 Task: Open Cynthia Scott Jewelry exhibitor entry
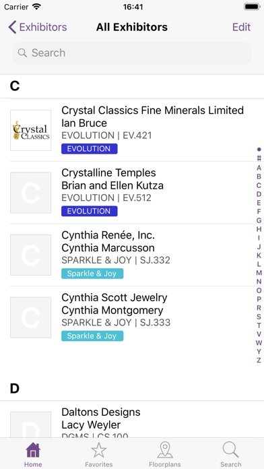132,317
